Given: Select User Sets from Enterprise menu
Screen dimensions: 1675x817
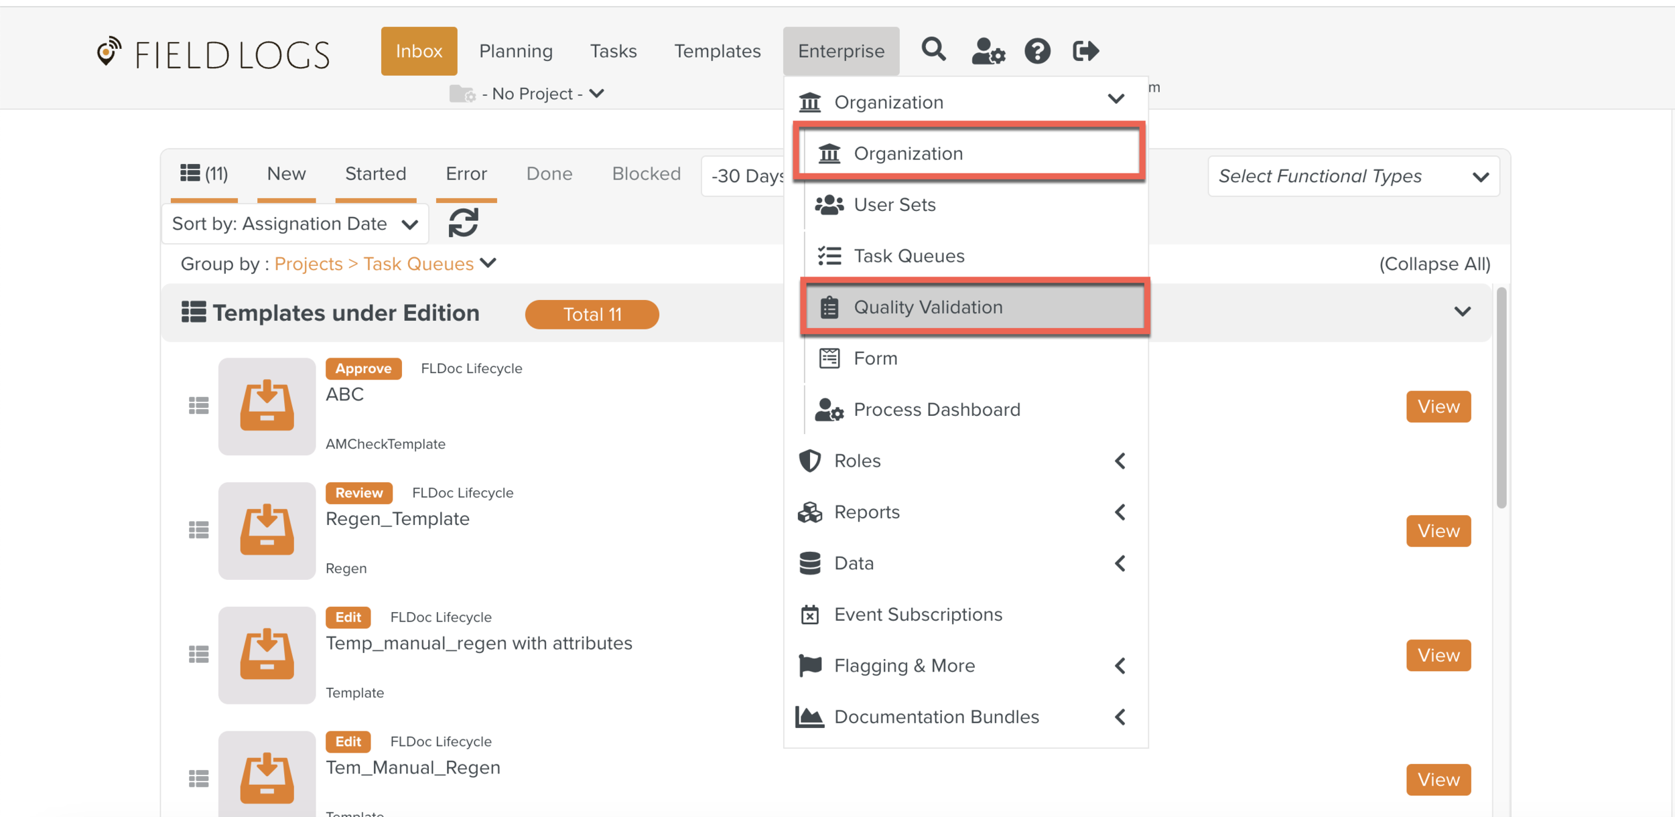Looking at the screenshot, I should coord(894,205).
